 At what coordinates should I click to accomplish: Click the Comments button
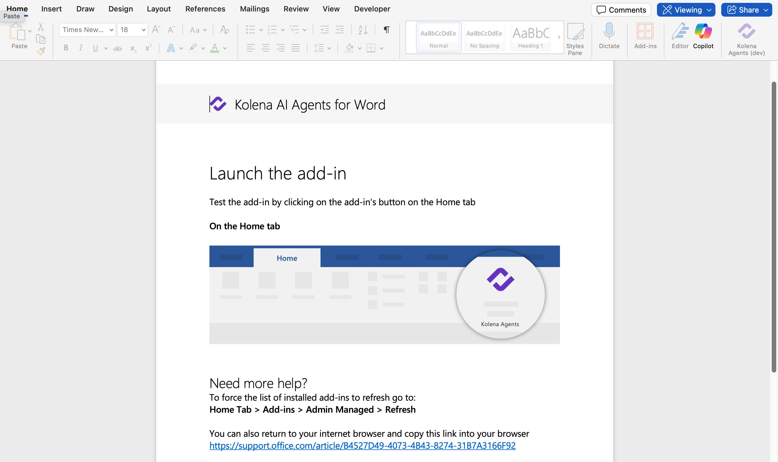[621, 10]
